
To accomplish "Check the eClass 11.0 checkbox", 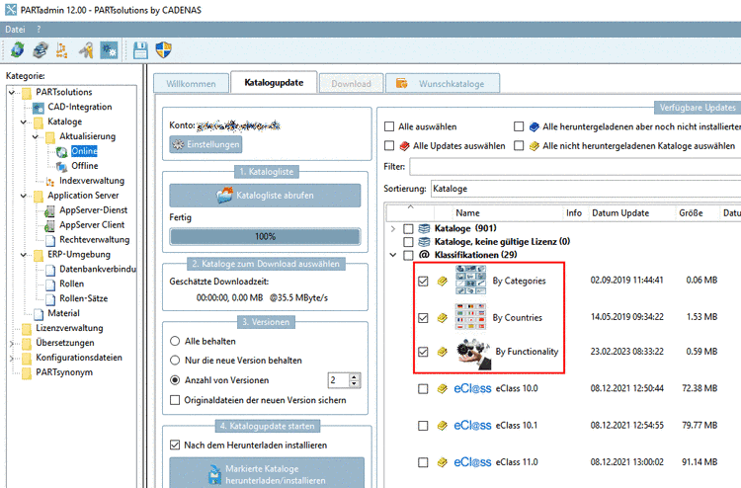I will [x=423, y=462].
